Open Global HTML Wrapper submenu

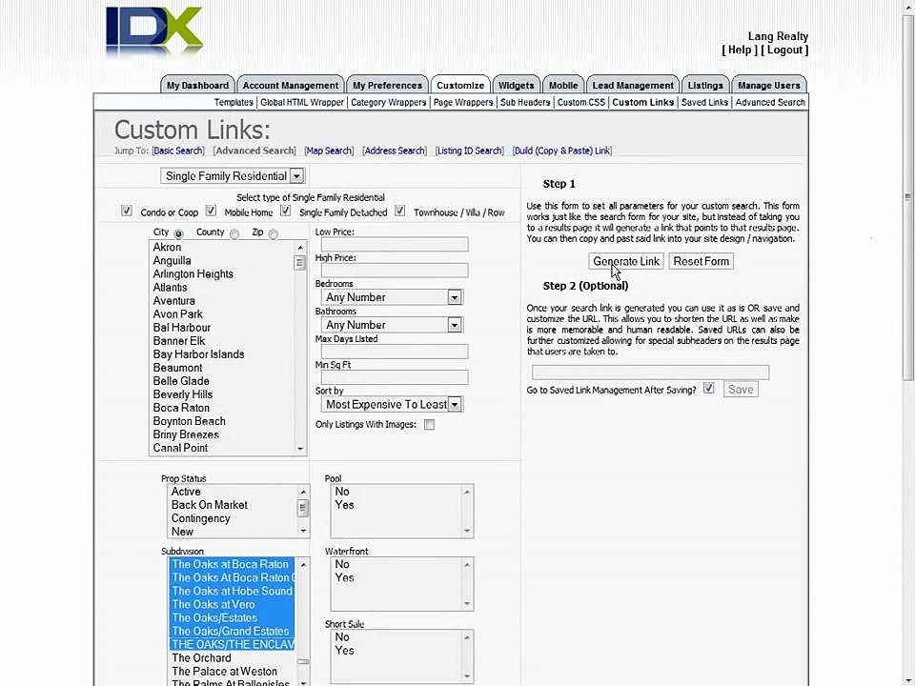(302, 102)
